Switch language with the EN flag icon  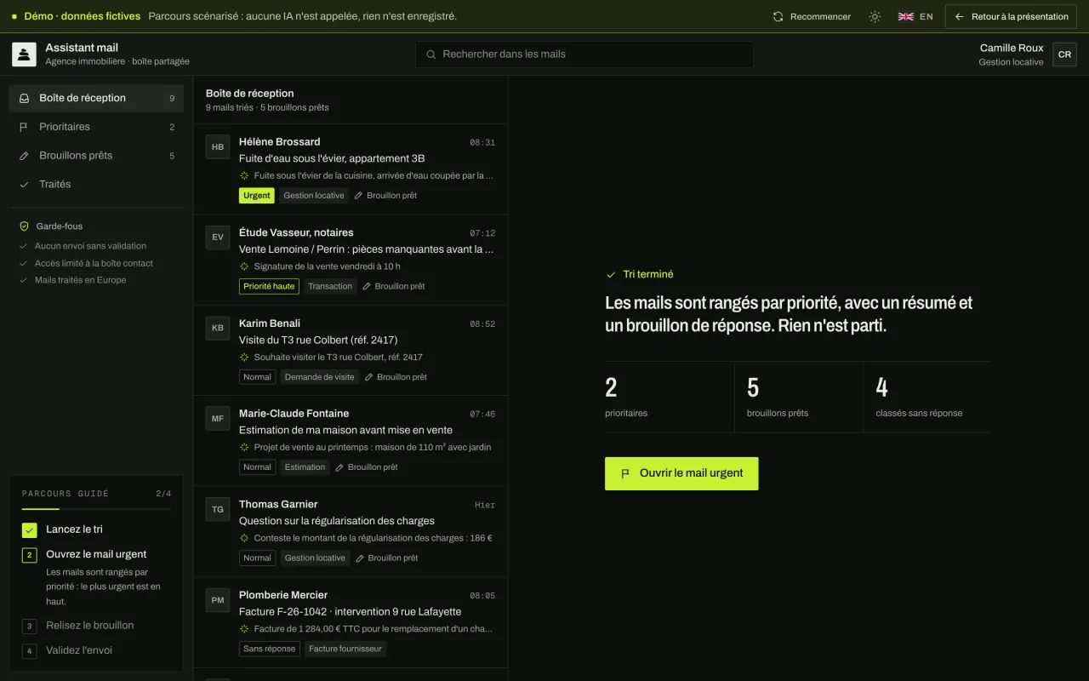[906, 16]
